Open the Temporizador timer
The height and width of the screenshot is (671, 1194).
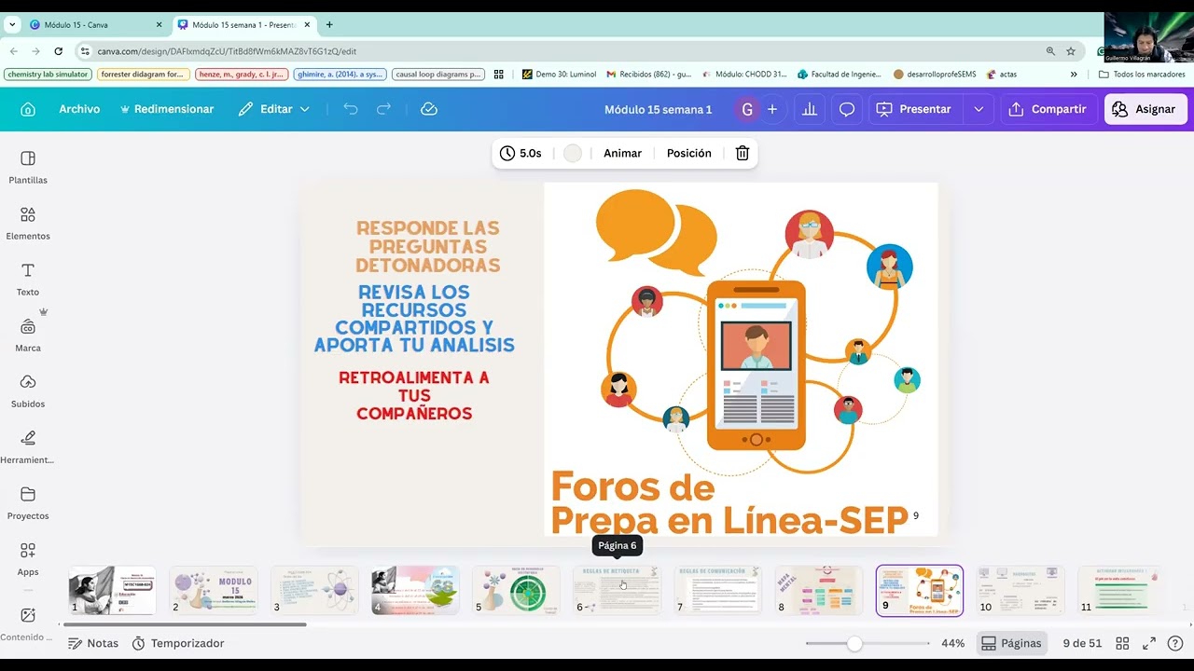coord(178,643)
